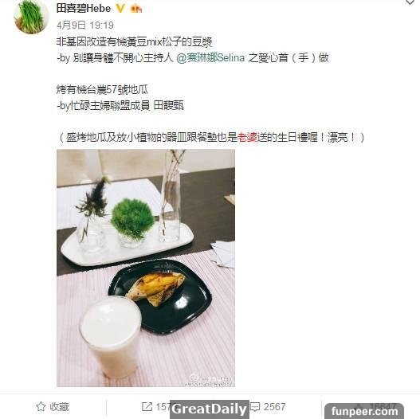
Task: Open the 田喜碧Hebe profile name link
Action: (84, 8)
